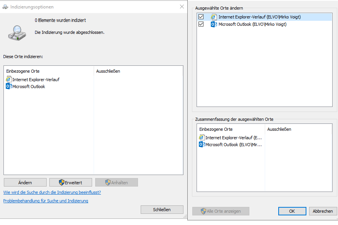Select Microsoft Outlook in Diese Orte indizieren list

[x=29, y=87]
